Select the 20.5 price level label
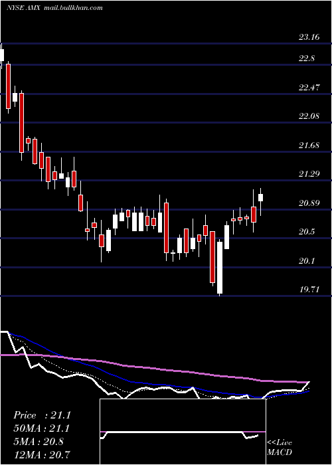 tap(307, 232)
